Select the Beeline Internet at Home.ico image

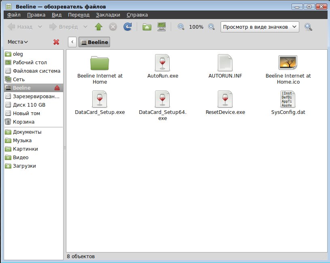[x=288, y=70]
